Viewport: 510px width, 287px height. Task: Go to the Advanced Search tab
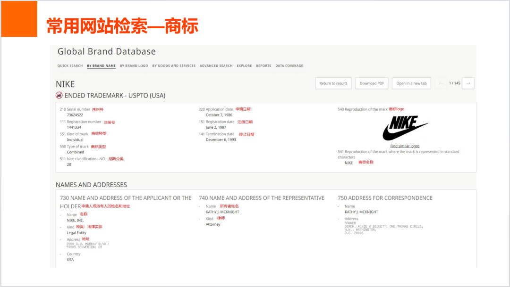tap(216, 66)
